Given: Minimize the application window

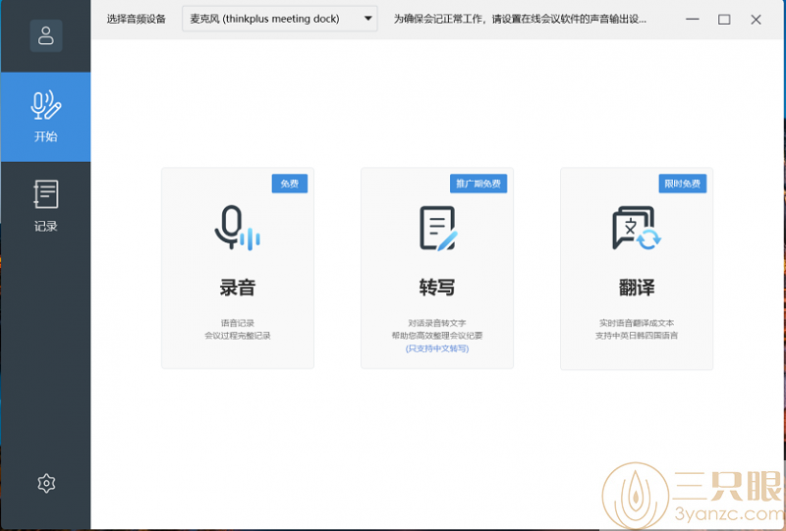Looking at the screenshot, I should [x=693, y=19].
